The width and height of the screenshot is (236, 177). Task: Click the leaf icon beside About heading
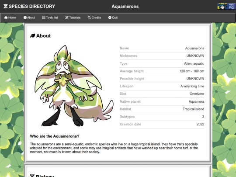(32, 36)
